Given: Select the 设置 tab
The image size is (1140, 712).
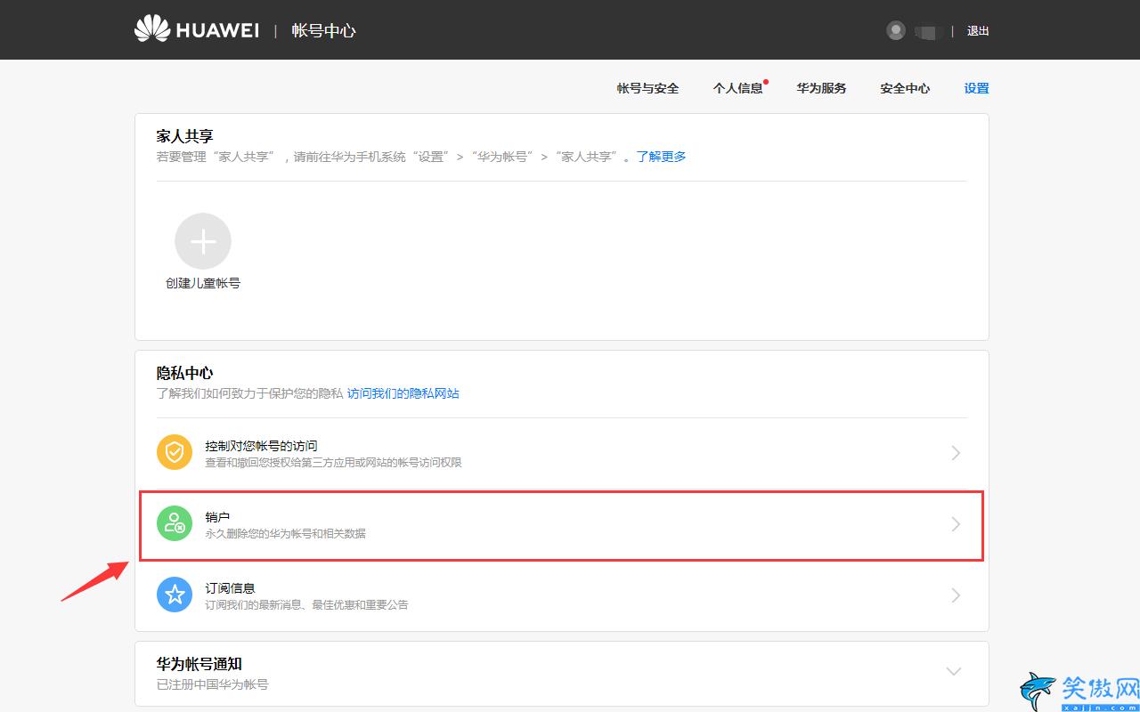Looking at the screenshot, I should pos(976,88).
